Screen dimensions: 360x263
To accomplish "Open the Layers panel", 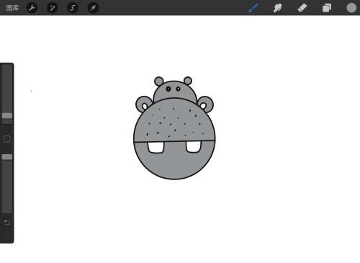I will click(x=327, y=8).
